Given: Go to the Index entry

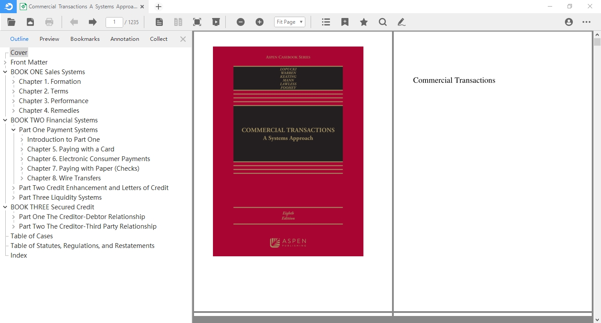Looking at the screenshot, I should click(19, 255).
